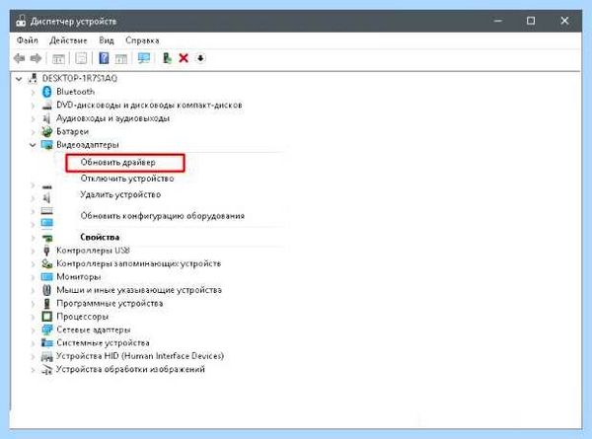Open the Справка menu
The image size is (592, 439).
point(142,40)
